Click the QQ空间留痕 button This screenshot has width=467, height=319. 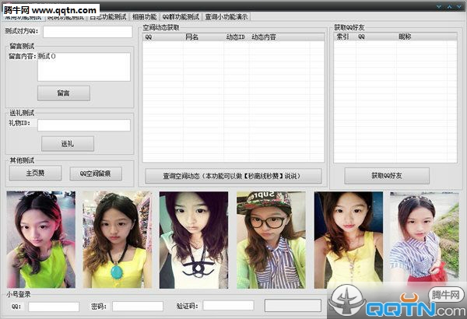pos(96,173)
